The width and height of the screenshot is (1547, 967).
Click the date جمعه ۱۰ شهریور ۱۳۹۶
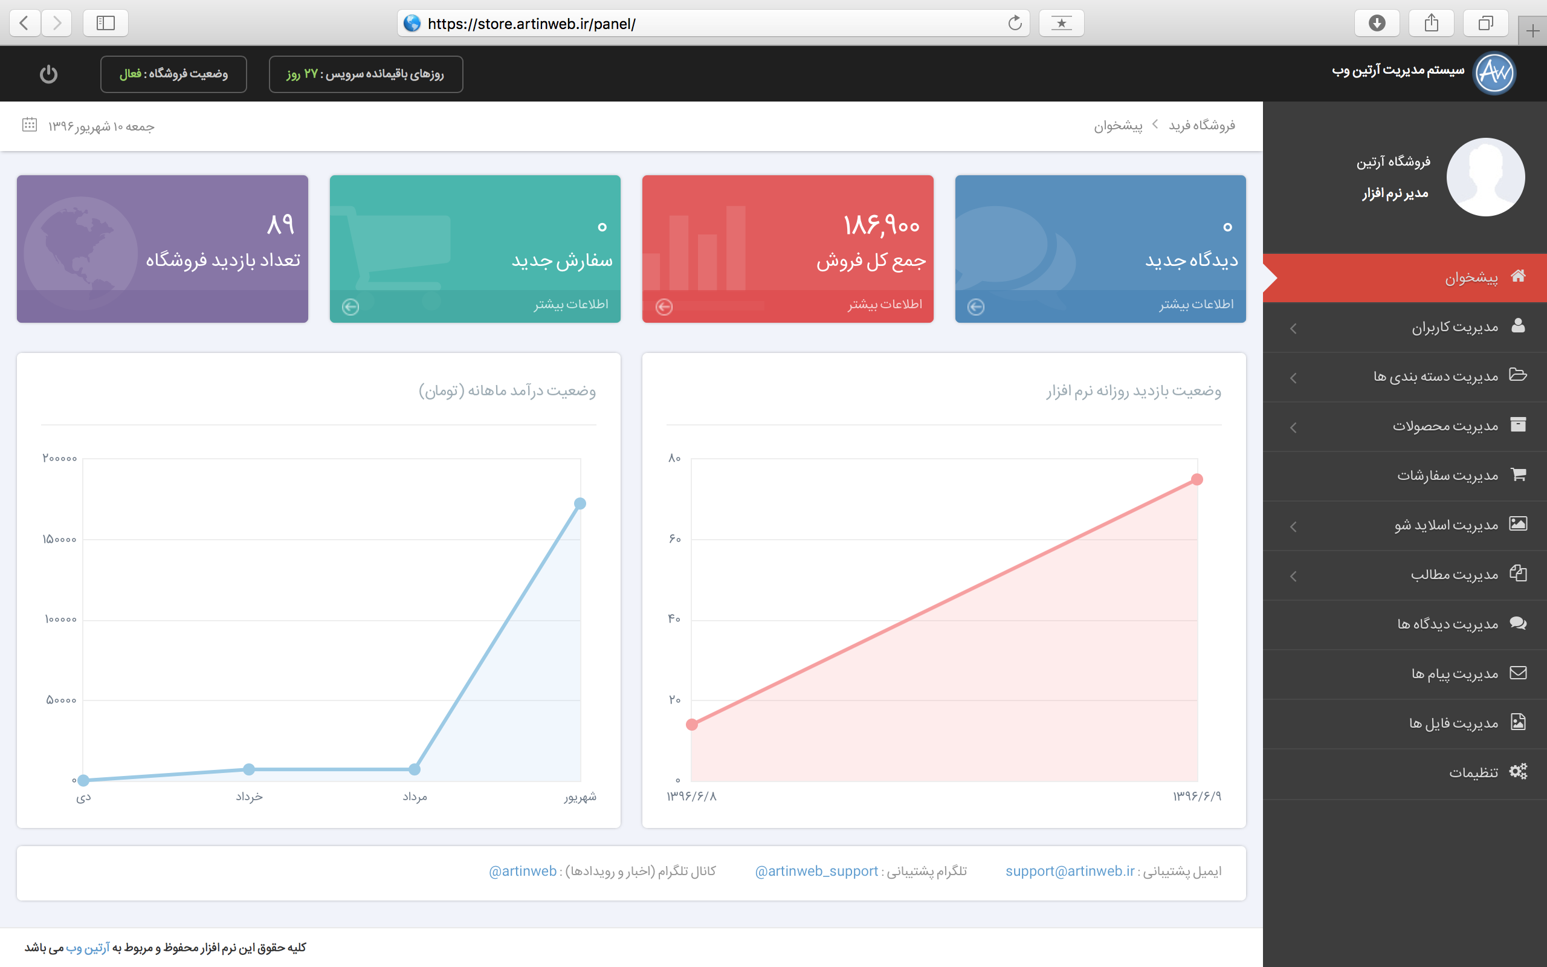coord(101,127)
